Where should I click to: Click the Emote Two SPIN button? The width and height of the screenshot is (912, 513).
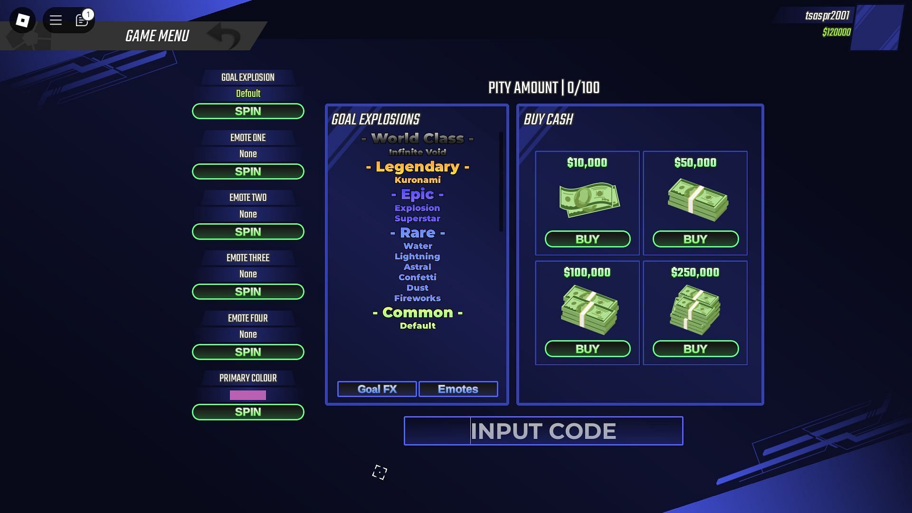248,231
